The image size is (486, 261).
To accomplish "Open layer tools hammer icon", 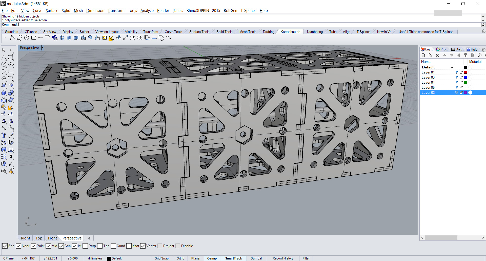I will point(480,55).
